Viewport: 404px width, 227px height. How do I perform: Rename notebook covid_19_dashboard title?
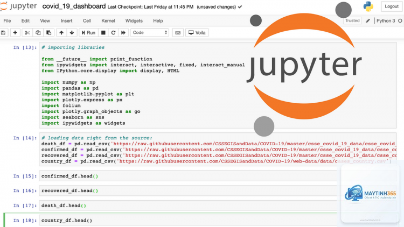point(74,6)
